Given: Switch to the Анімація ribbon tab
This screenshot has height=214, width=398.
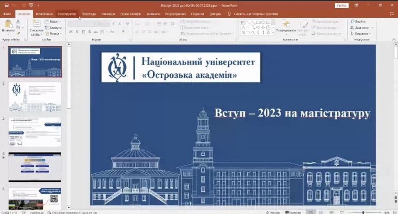Looking at the screenshot, I should tap(108, 14).
